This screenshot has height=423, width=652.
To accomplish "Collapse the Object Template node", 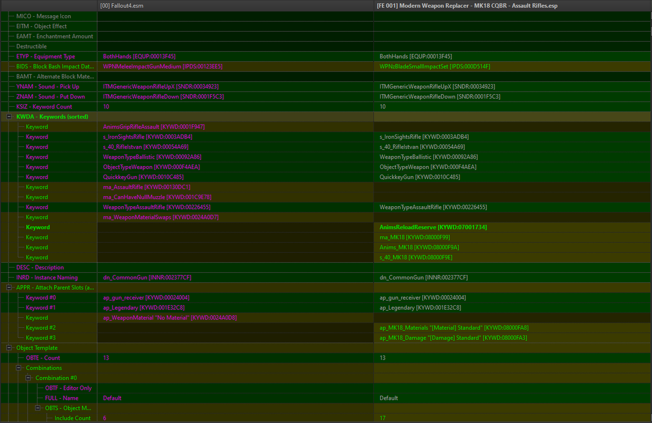I will click(9, 347).
